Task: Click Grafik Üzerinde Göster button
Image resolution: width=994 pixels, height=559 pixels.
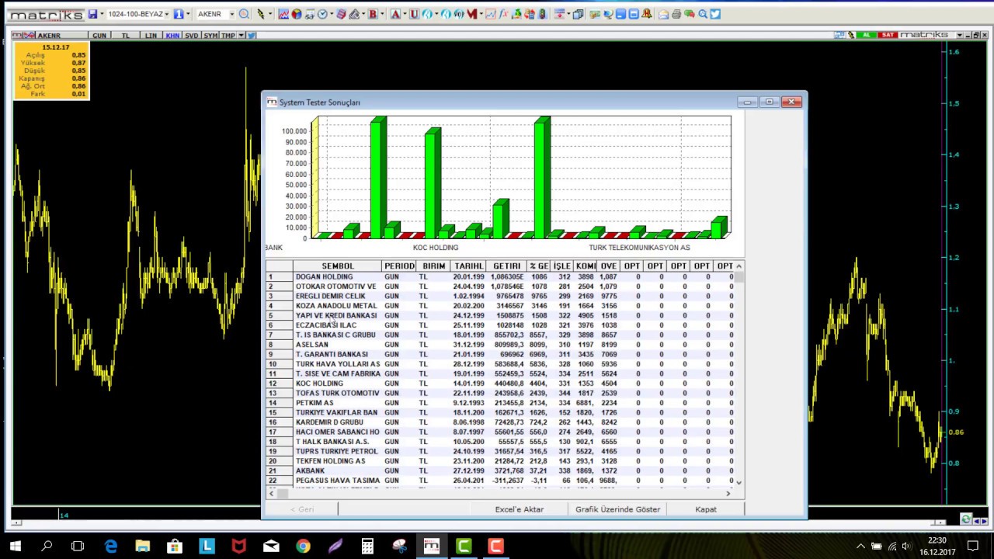Action: pos(617,509)
